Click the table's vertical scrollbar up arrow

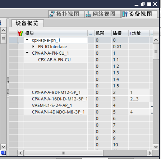click(x=156, y=40)
